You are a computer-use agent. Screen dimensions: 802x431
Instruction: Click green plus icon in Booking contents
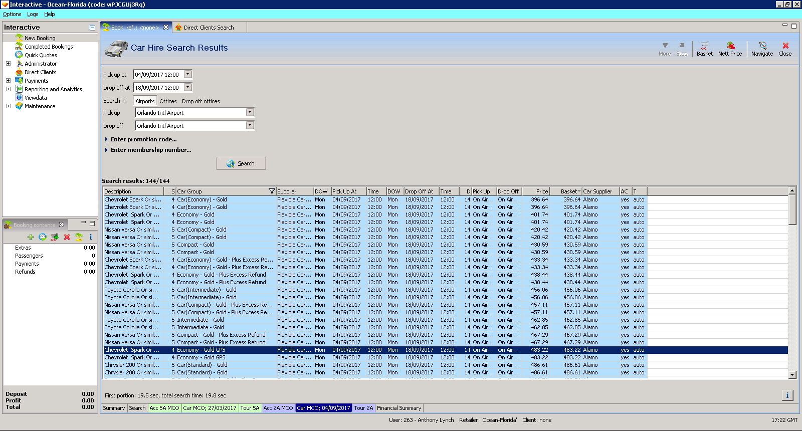pos(31,237)
